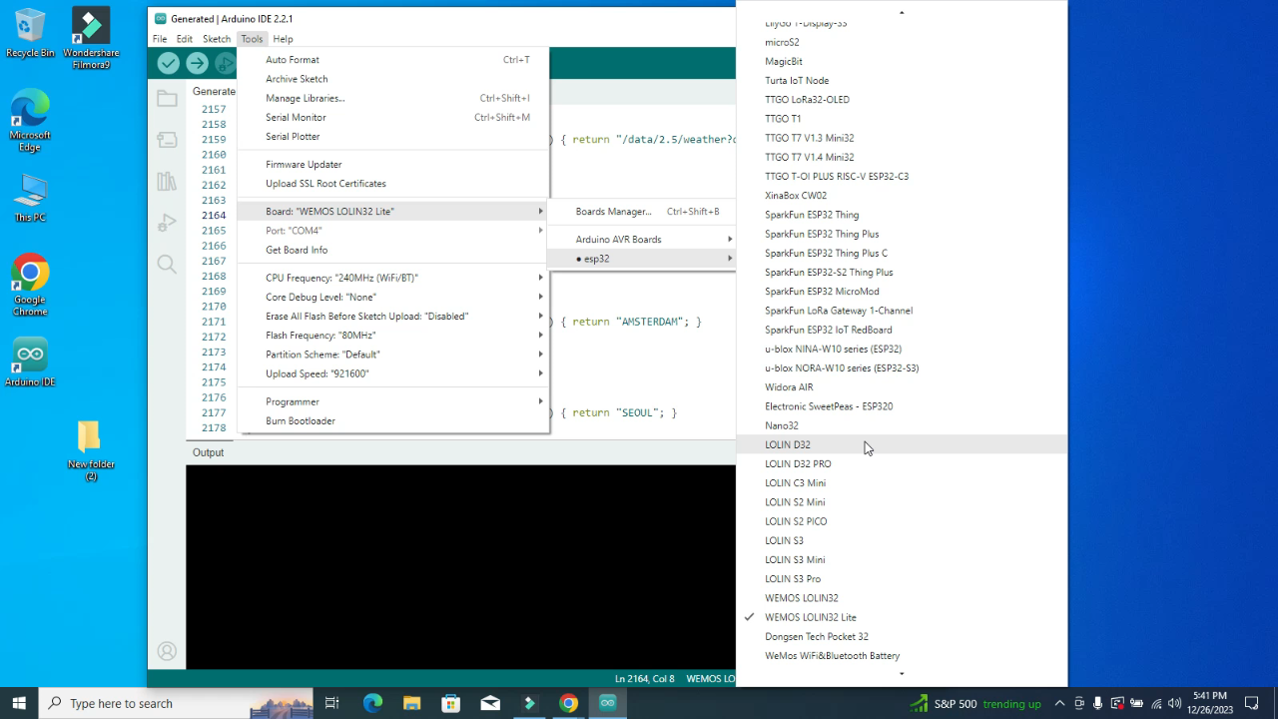
Task: Select the Google Chrome desktop icon
Action: click(x=30, y=286)
